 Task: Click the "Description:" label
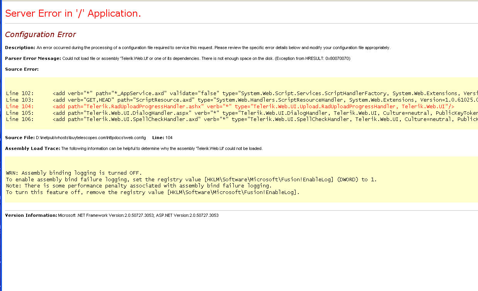point(20,48)
